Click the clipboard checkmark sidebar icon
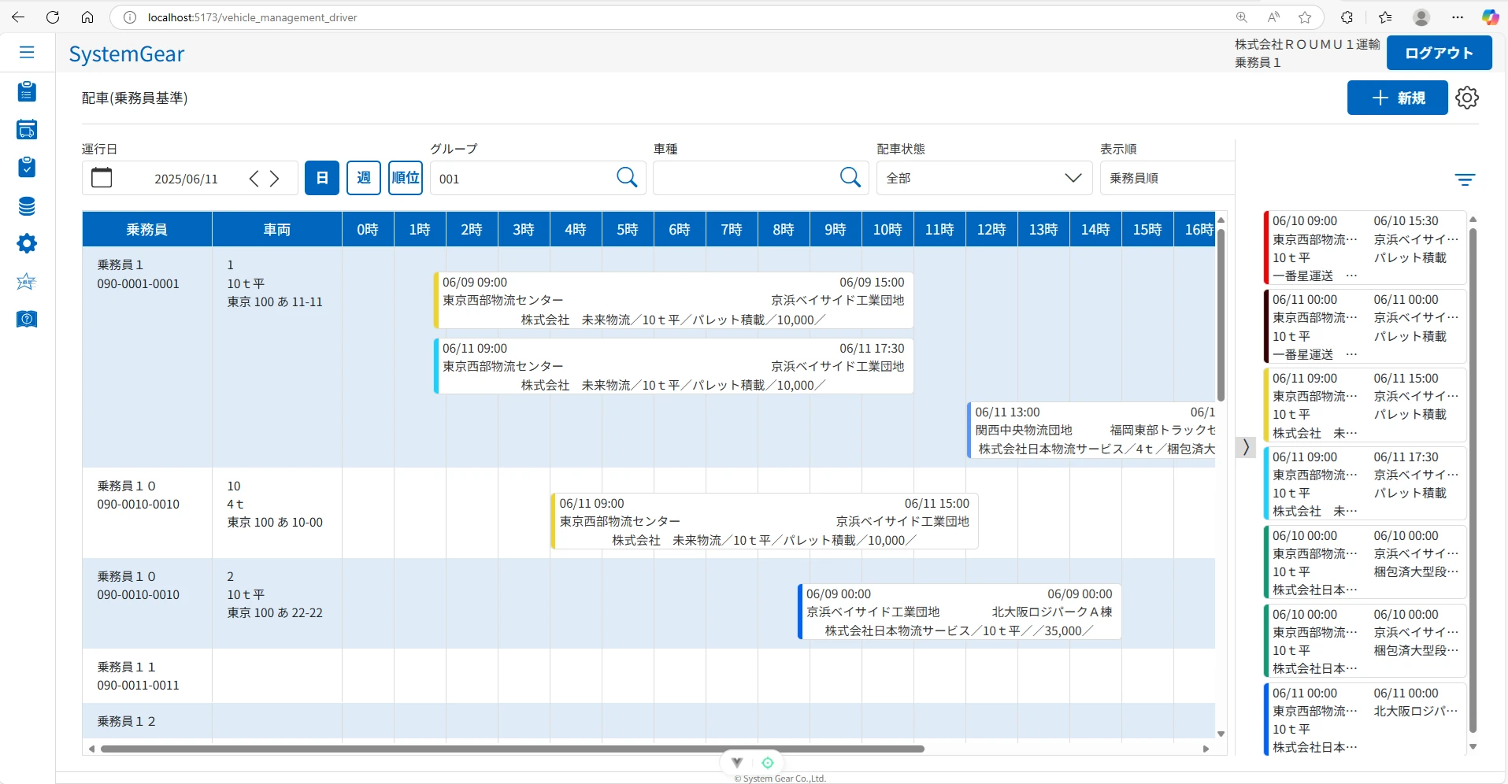 (x=27, y=167)
